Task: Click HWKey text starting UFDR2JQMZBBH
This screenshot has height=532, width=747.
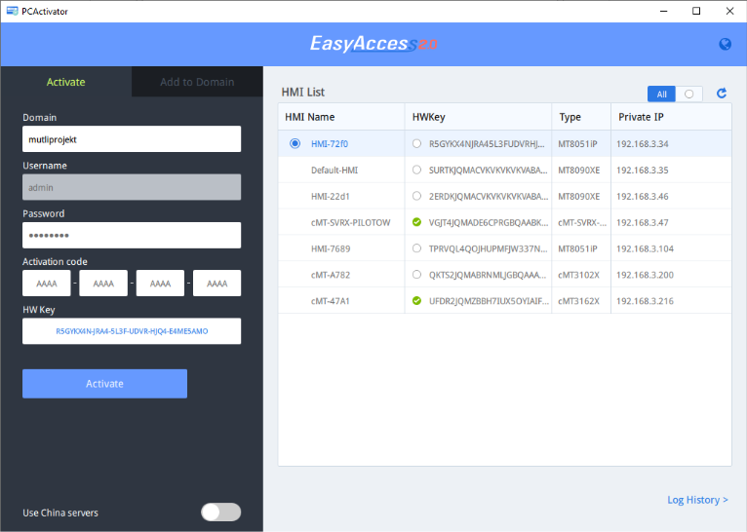Action: coord(489,301)
